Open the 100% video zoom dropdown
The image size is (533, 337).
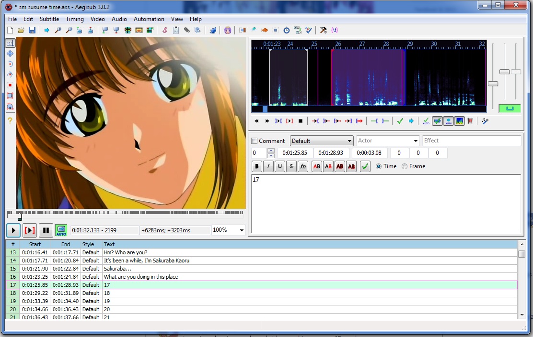(x=228, y=230)
